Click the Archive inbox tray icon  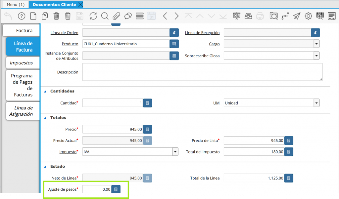point(248,16)
